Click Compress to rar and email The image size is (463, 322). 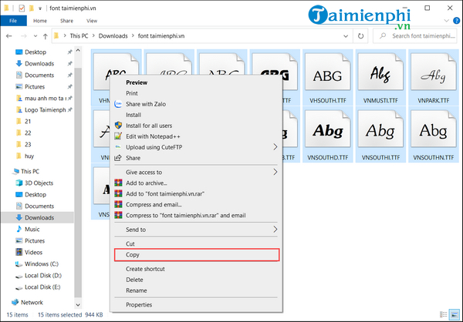196,216
